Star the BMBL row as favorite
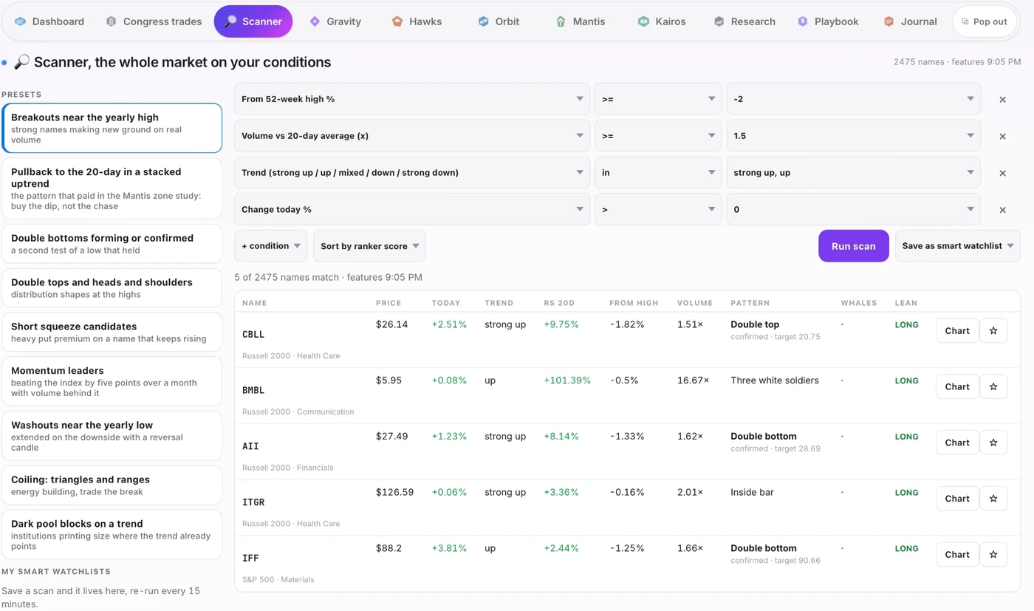The height and width of the screenshot is (611, 1034). pyautogui.click(x=993, y=386)
